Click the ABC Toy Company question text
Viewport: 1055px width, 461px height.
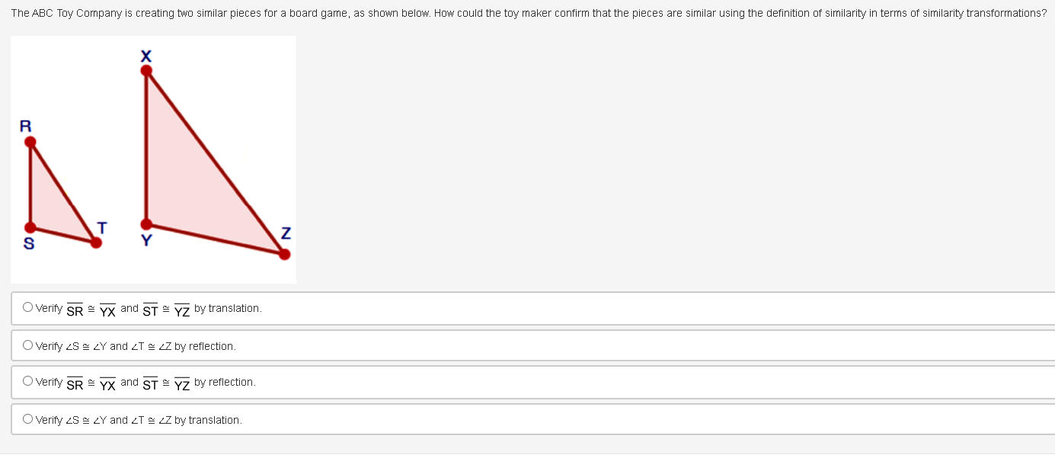[x=305, y=13]
